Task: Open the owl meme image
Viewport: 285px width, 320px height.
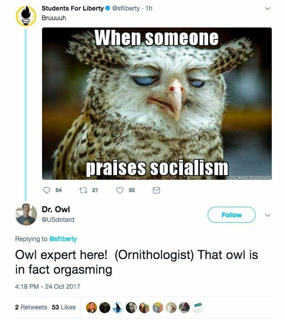Action: click(x=157, y=104)
